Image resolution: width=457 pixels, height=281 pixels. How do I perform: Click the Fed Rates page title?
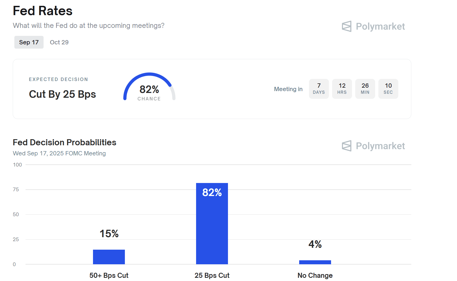click(x=43, y=11)
